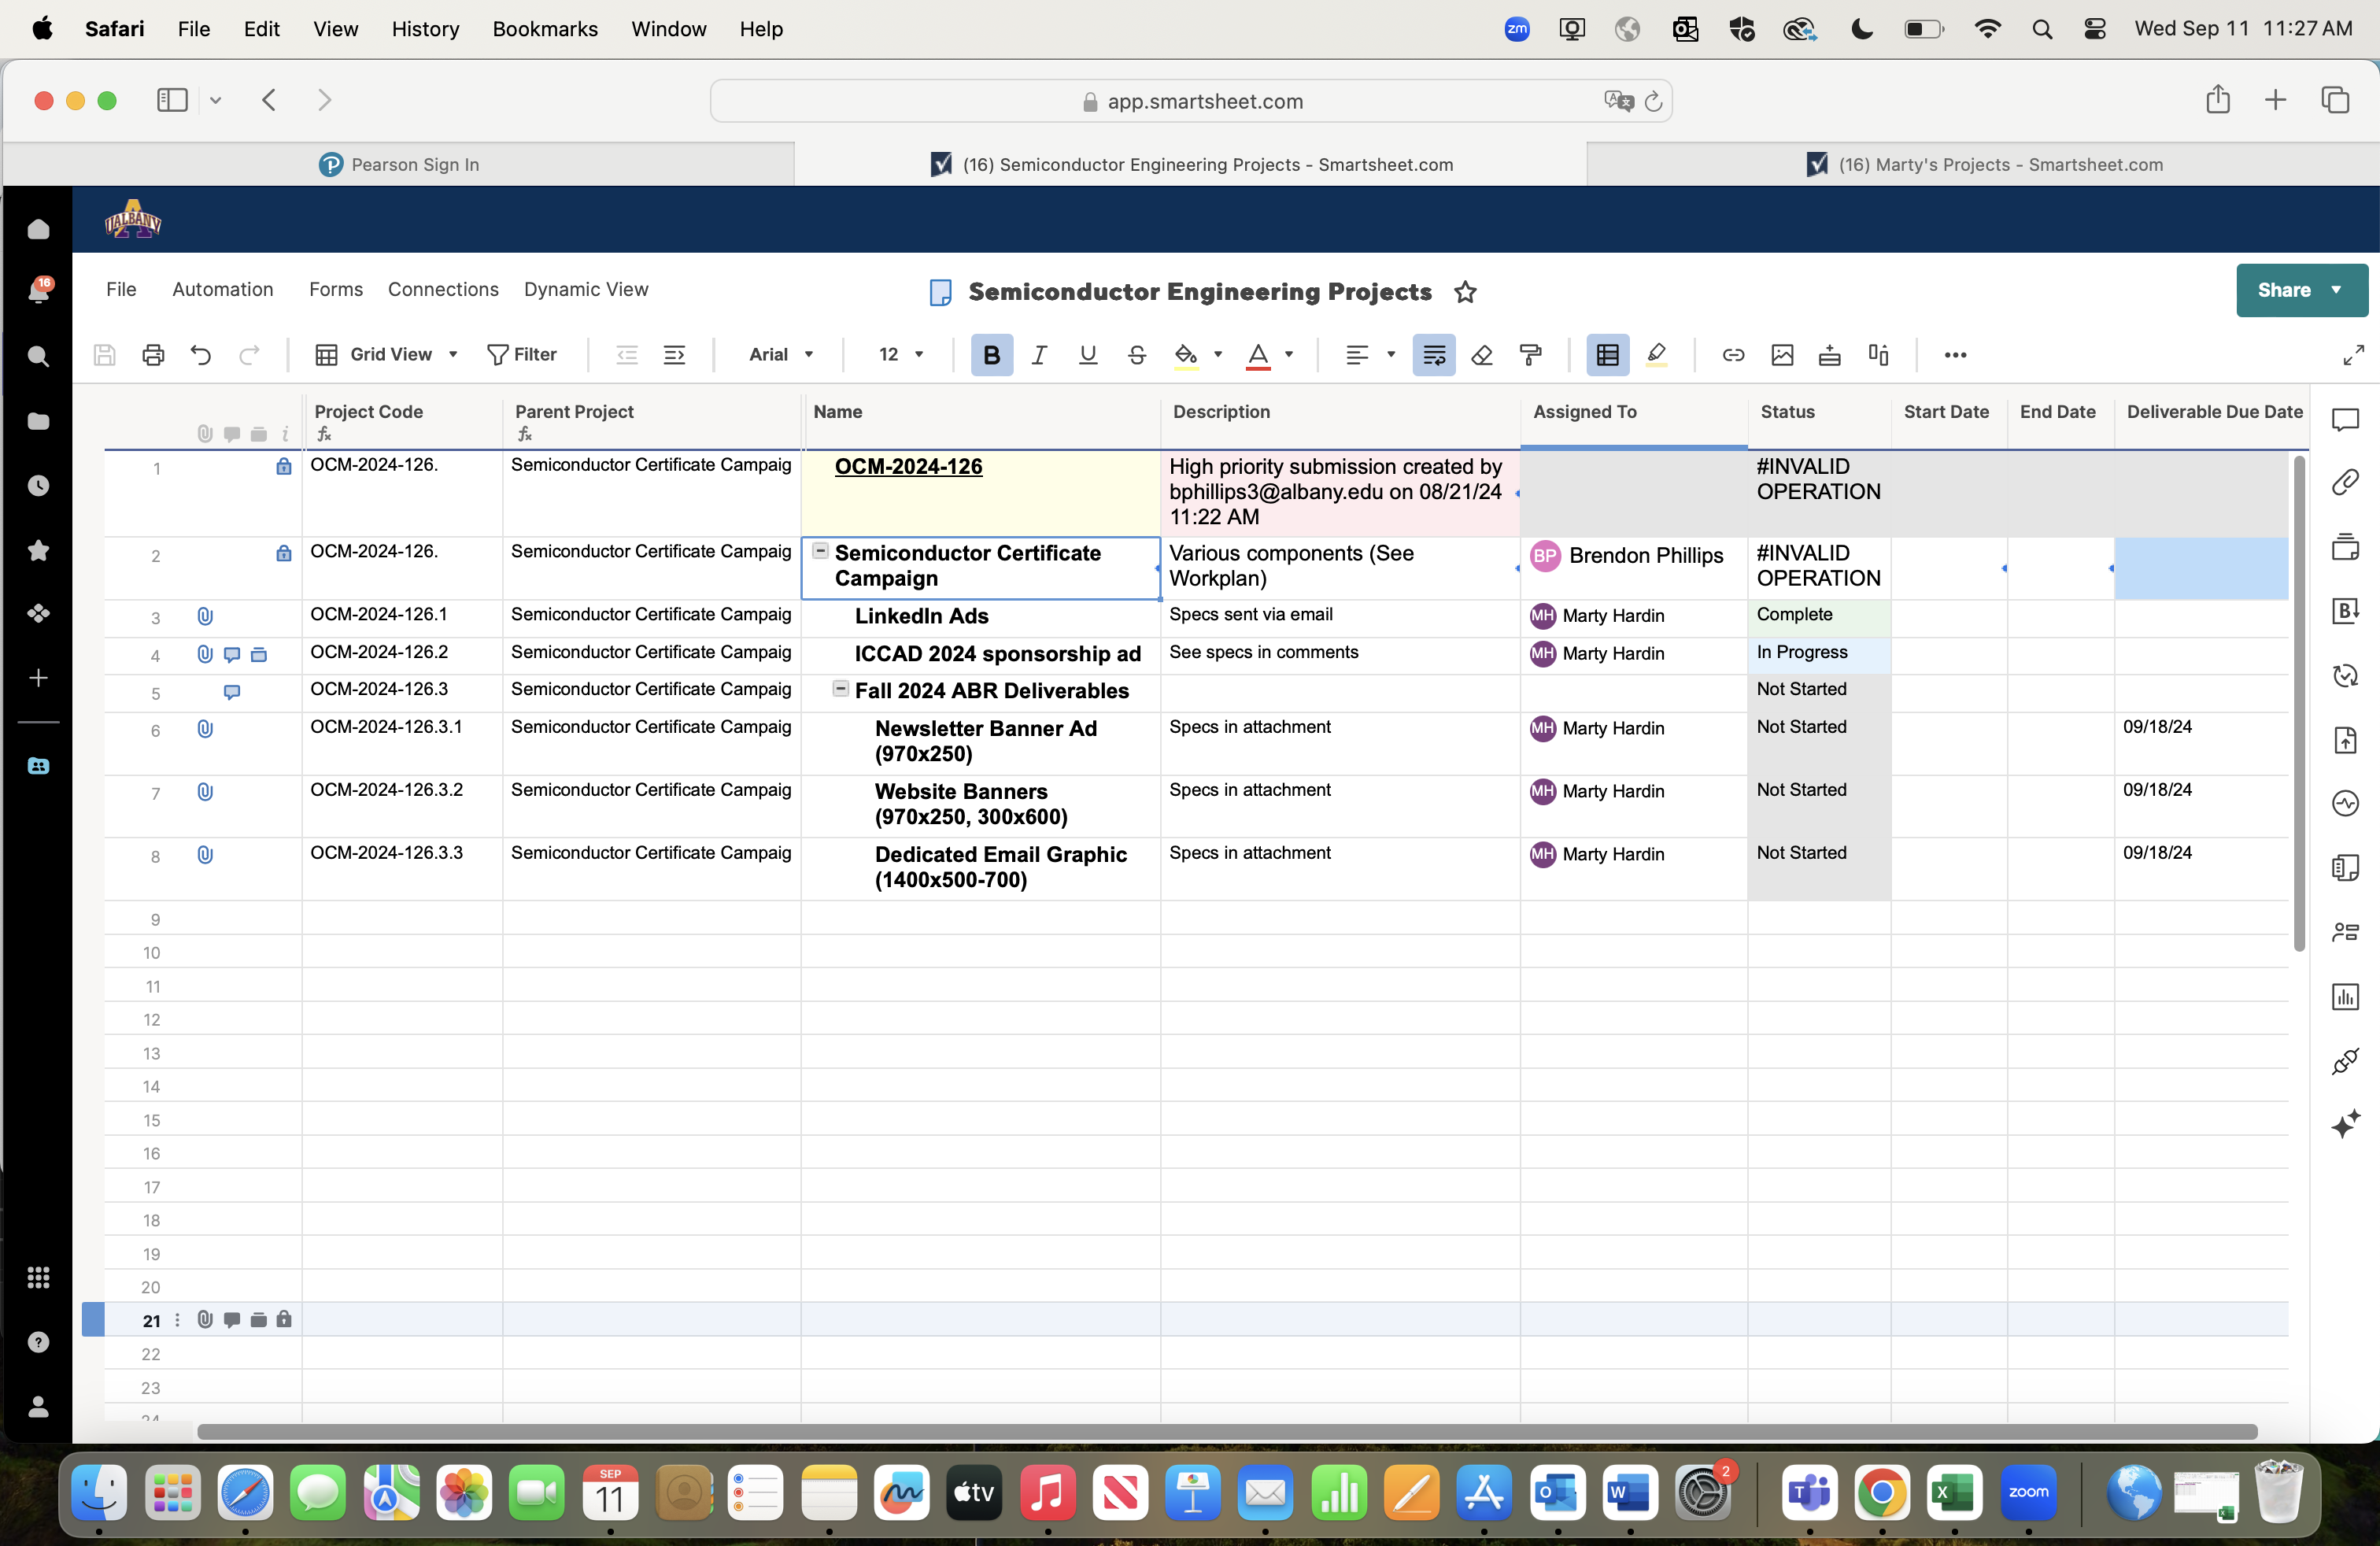This screenshot has width=2380, height=1546.
Task: Open the Arial font dropdown
Action: (x=781, y=355)
